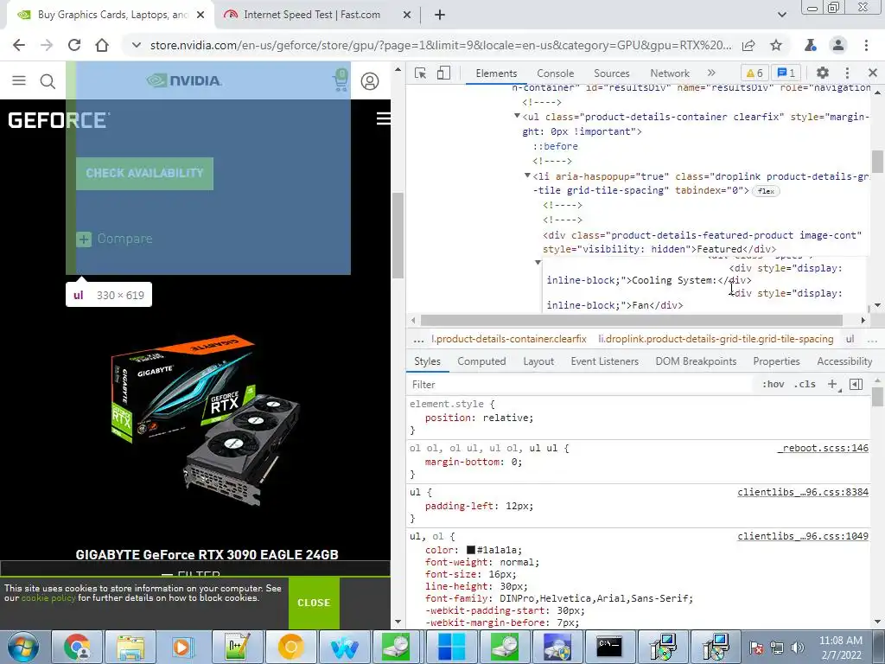Open the Event Listeners tab

point(604,361)
